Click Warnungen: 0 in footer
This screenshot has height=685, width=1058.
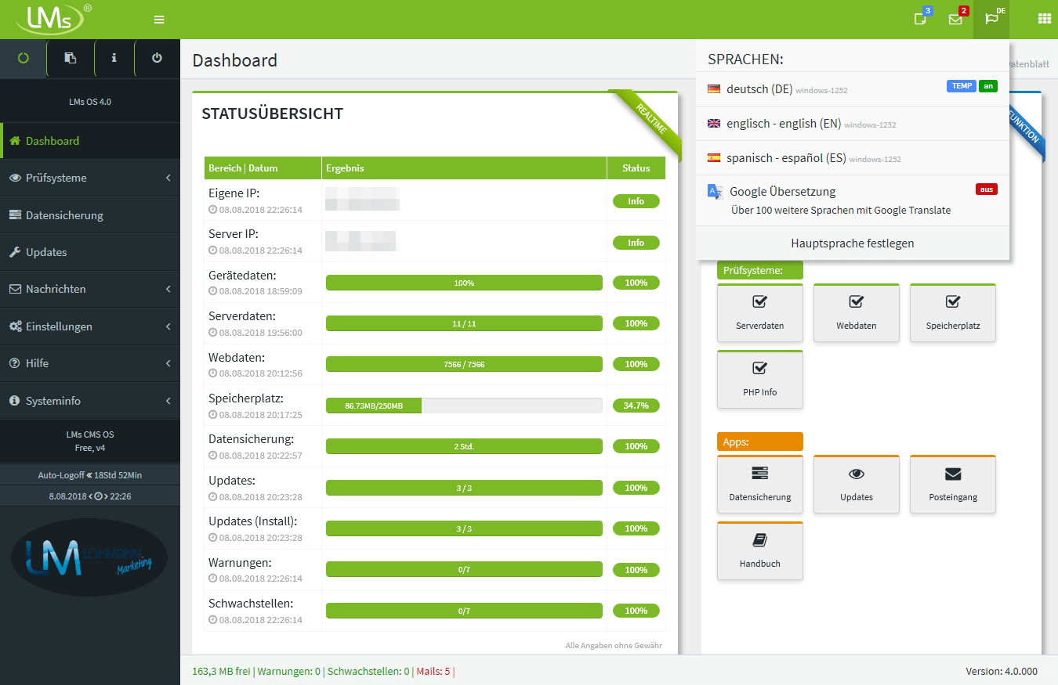click(x=288, y=671)
